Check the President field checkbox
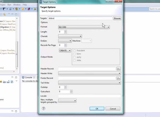The height and width of the screenshot is (117, 160). coord(75,51)
